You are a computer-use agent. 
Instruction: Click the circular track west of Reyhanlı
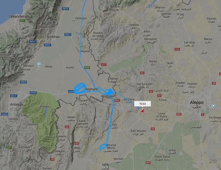[x=80, y=88]
